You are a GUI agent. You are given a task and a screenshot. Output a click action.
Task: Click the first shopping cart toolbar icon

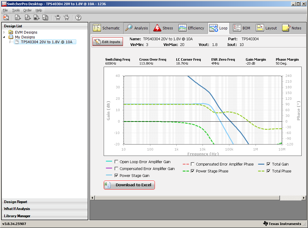click(x=57, y=18)
